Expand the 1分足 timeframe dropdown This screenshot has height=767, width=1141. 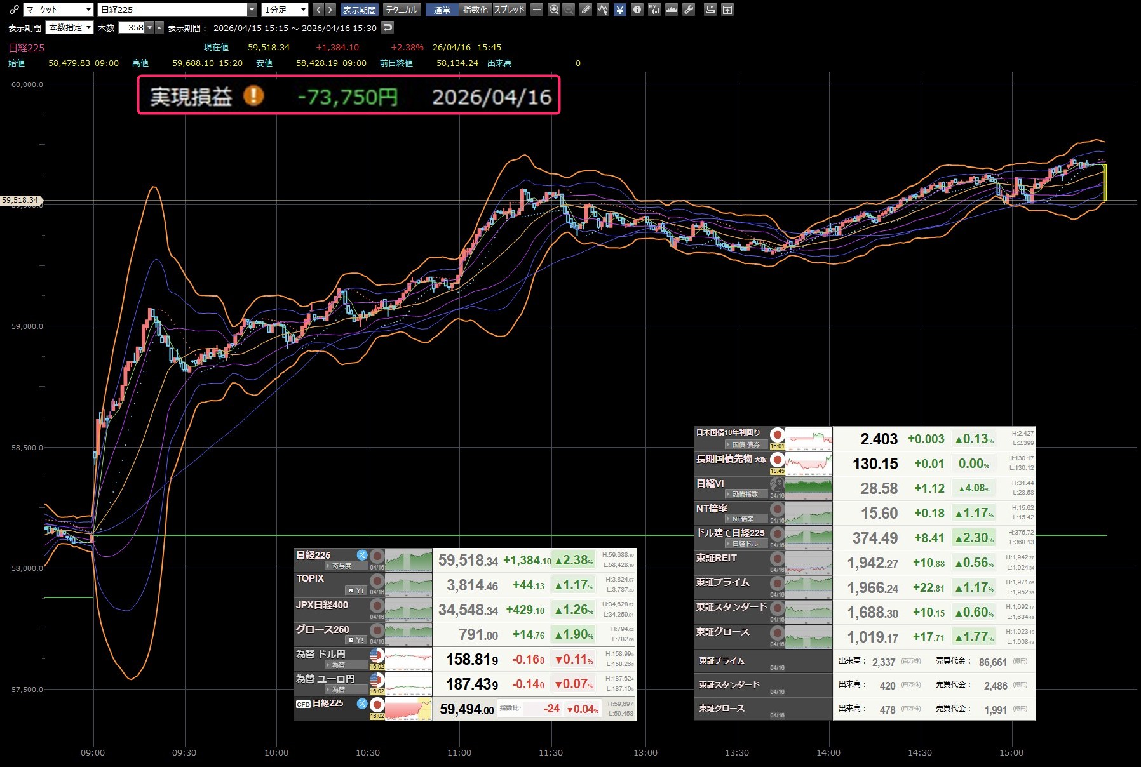(x=285, y=10)
